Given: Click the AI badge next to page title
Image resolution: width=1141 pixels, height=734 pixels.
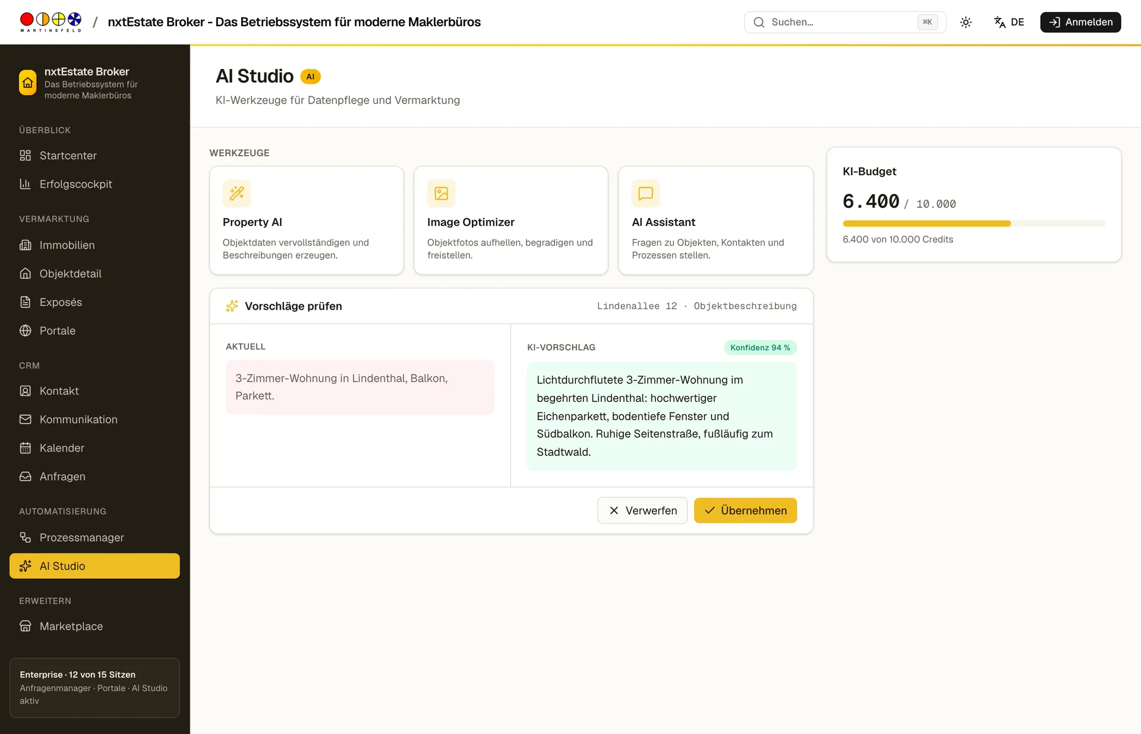Looking at the screenshot, I should point(310,77).
